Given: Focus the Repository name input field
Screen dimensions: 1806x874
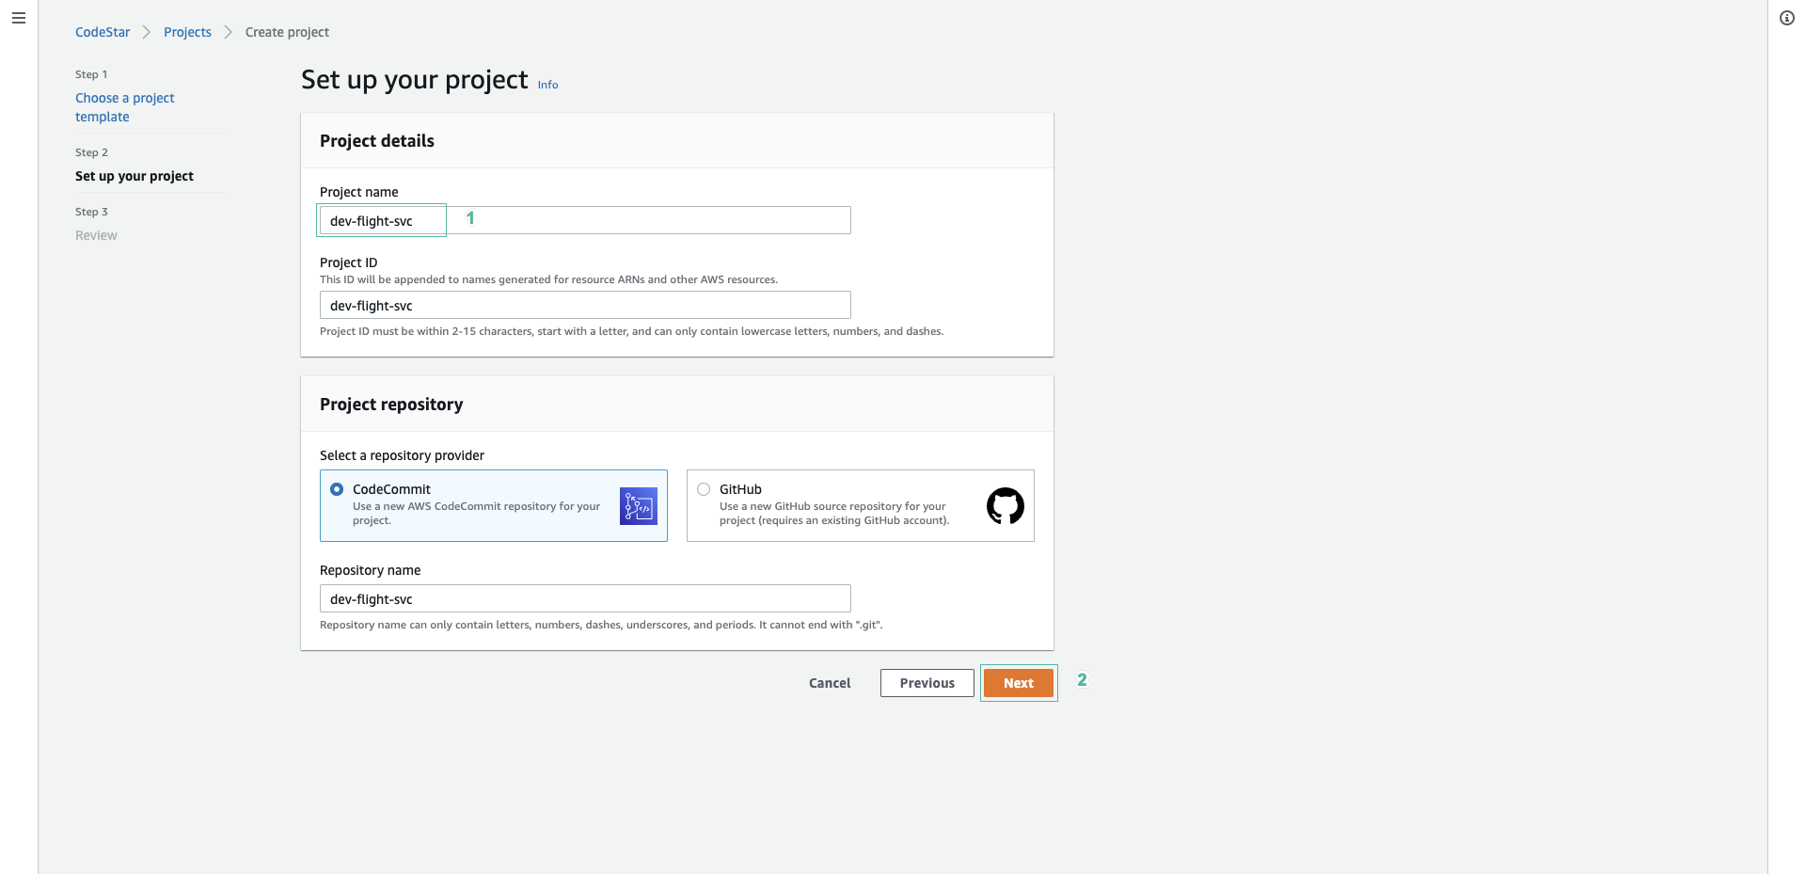Looking at the screenshot, I should pos(585,598).
